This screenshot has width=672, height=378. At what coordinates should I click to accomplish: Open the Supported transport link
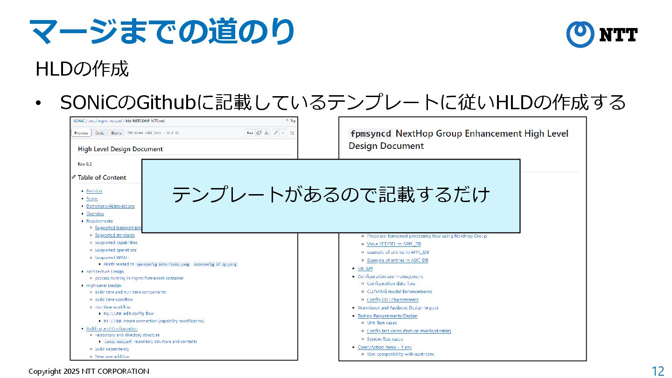click(x=118, y=228)
